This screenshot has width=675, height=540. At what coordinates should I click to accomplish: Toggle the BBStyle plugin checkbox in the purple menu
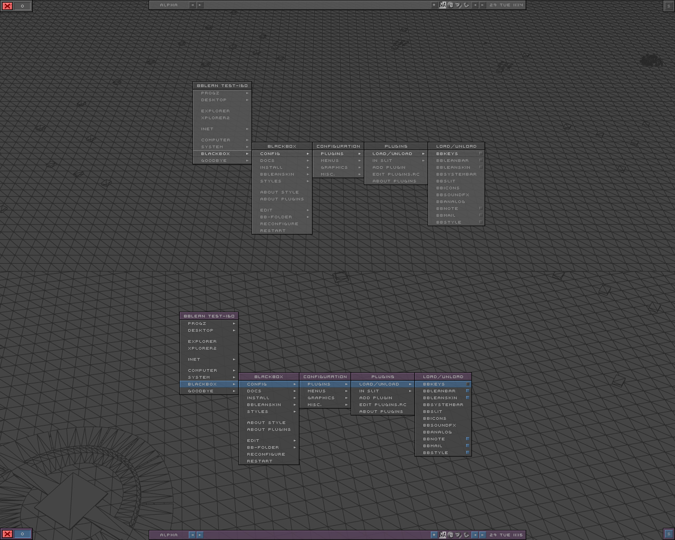click(x=467, y=452)
